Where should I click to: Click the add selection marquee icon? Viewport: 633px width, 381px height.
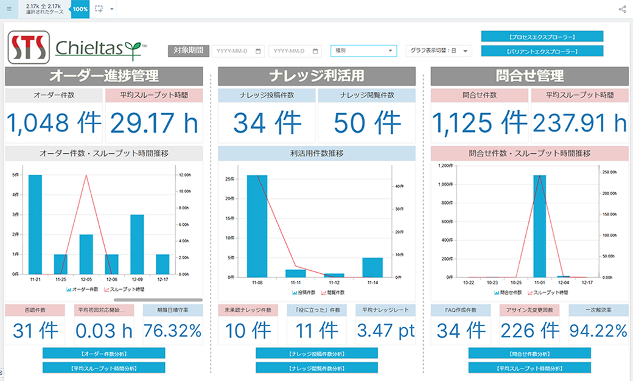(x=99, y=9)
